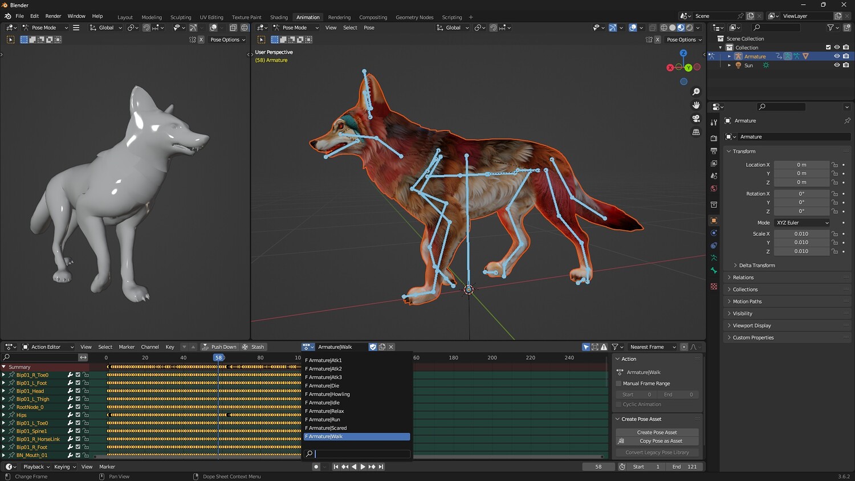Toggle Only Show Selected in the Action Editor
The width and height of the screenshot is (855, 481).
[586, 347]
